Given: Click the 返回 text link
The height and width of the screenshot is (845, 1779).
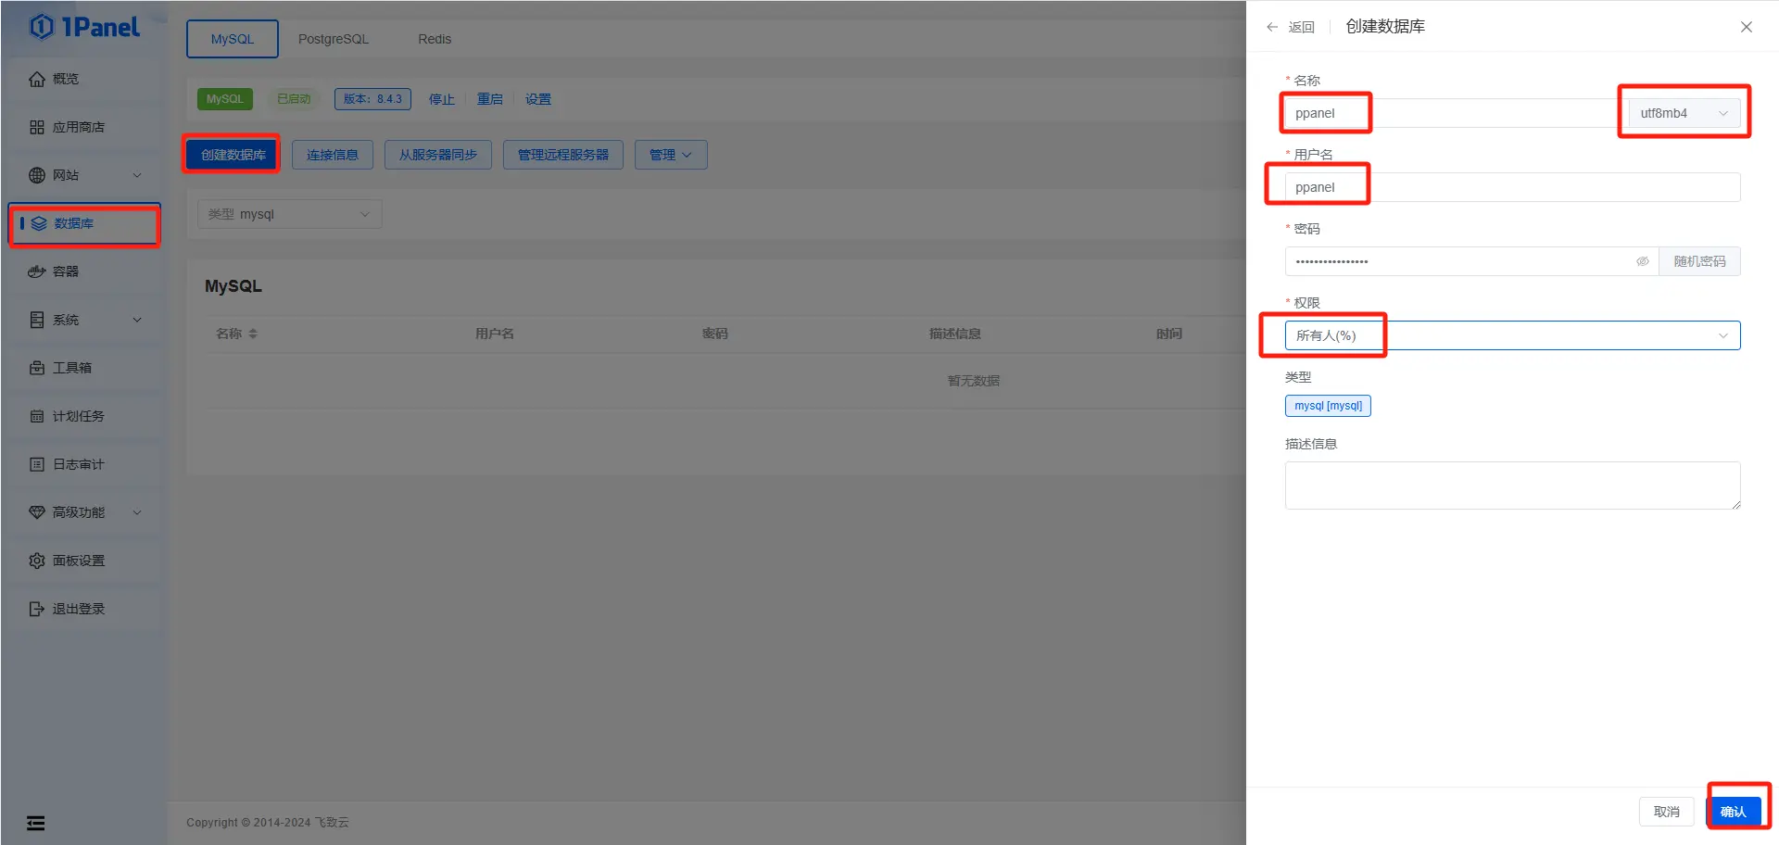Looking at the screenshot, I should coord(1301,27).
